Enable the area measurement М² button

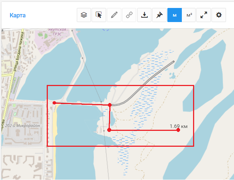point(189,15)
